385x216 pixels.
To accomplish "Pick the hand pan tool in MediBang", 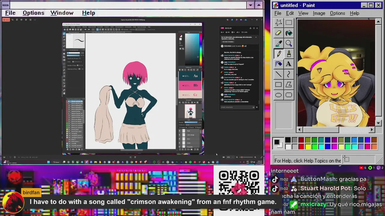I will [x=64, y=93].
